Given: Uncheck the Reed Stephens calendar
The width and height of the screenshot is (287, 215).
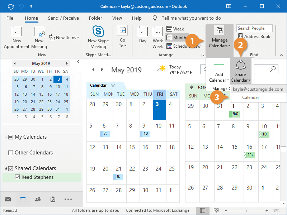Looking at the screenshot, I should tap(17, 177).
